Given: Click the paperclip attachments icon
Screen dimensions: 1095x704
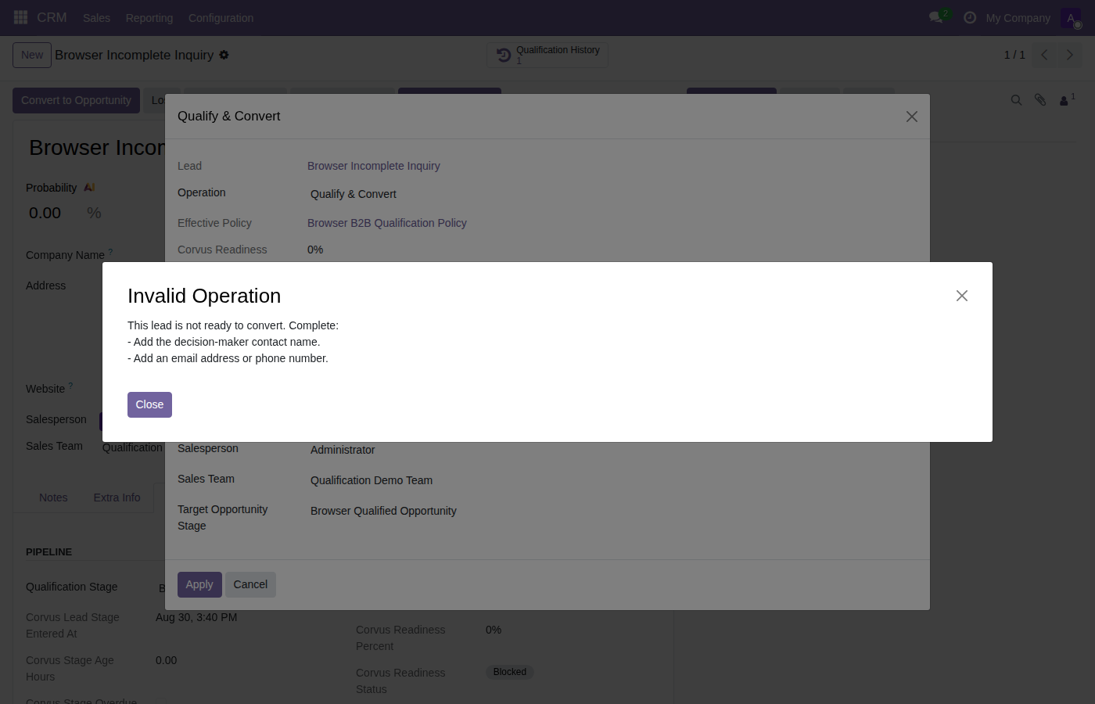Looking at the screenshot, I should point(1040,100).
